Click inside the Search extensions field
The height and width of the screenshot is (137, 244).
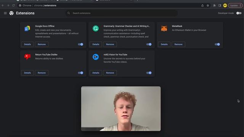[x=122, y=13]
